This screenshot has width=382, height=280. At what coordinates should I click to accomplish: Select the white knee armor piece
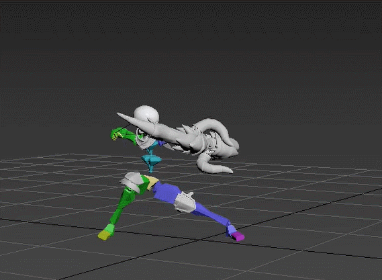tap(185, 202)
